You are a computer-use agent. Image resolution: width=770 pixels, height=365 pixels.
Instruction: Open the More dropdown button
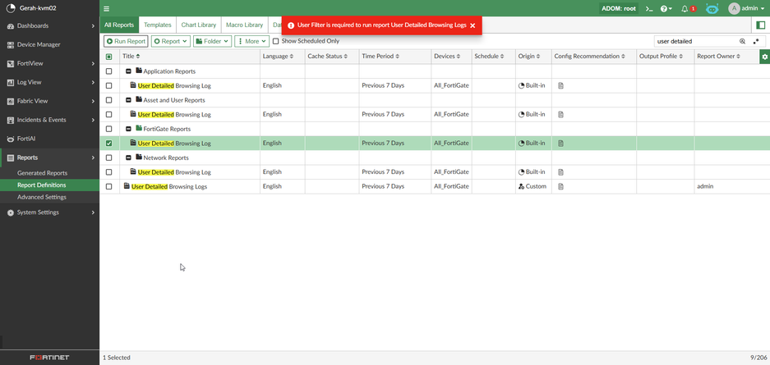[252, 41]
